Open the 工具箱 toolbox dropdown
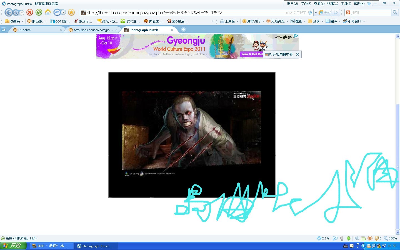The image size is (400, 250). click(229, 21)
